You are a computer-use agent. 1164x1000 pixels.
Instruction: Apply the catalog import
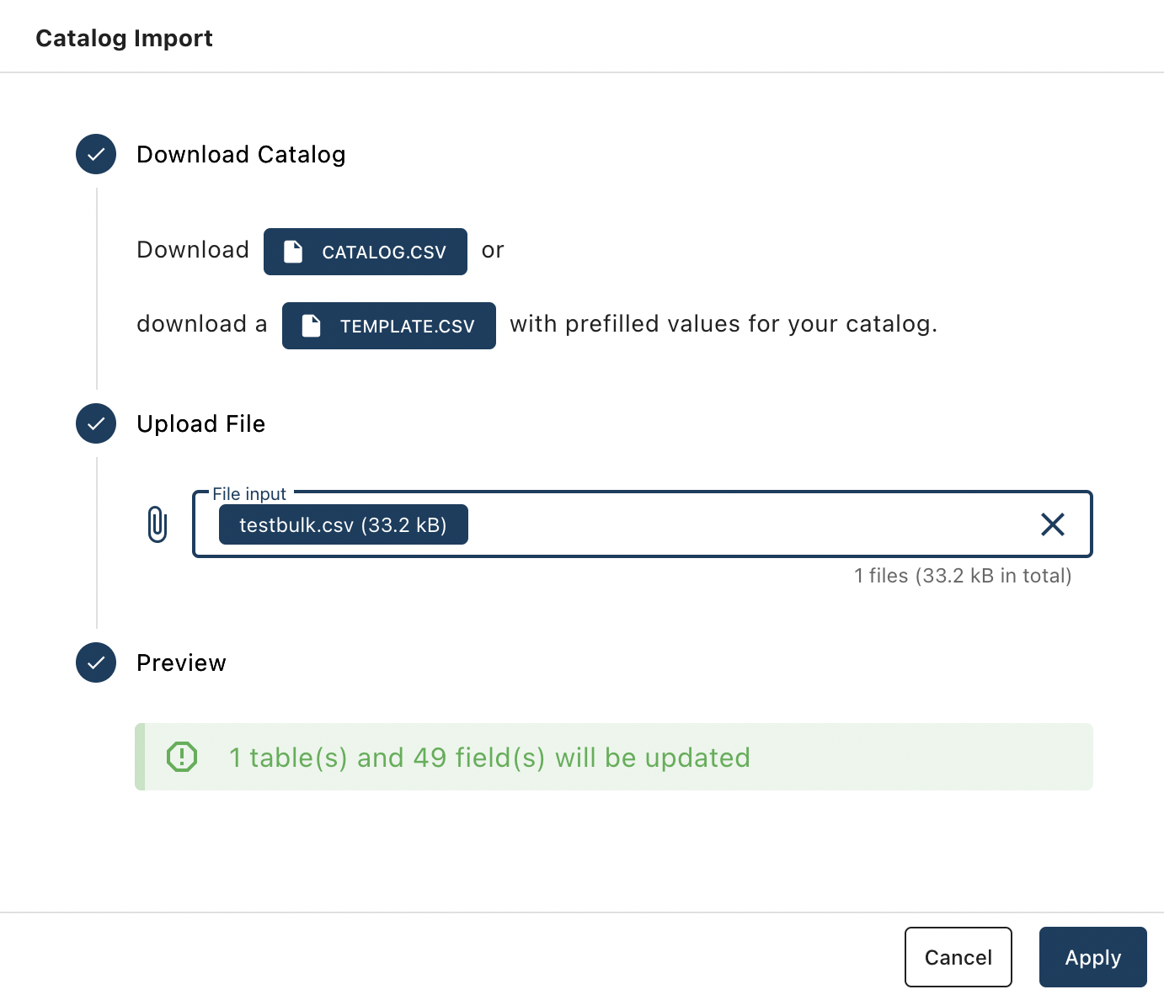pos(1093,957)
